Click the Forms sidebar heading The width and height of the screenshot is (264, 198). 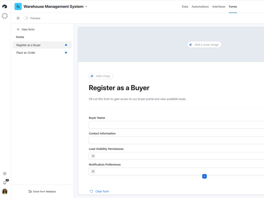(20, 37)
